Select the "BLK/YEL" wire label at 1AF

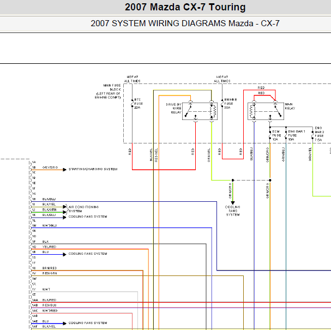point(49,326)
